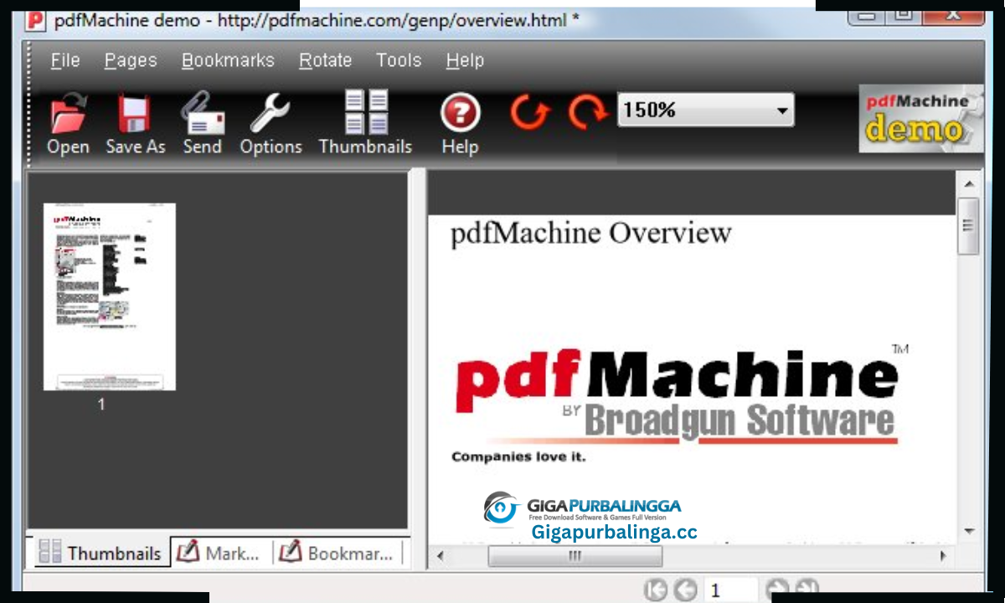This screenshot has width=1005, height=603.
Task: Click the horizontal scrollbar left arrow
Action: [x=441, y=555]
